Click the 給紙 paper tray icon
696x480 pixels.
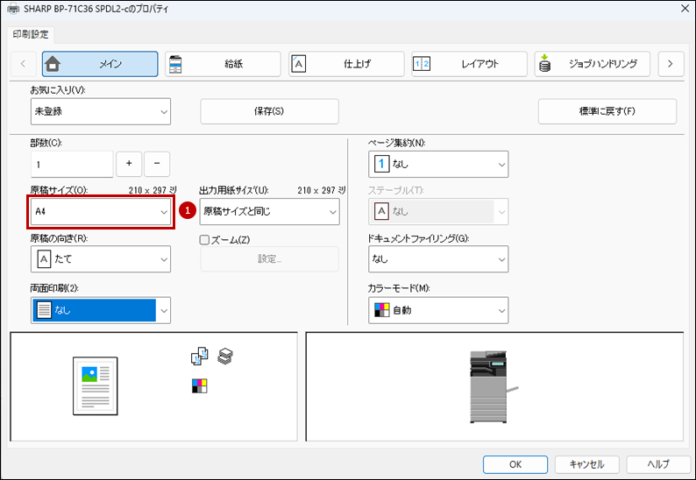point(176,64)
